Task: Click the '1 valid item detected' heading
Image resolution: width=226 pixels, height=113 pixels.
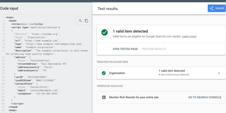Action: (130, 31)
